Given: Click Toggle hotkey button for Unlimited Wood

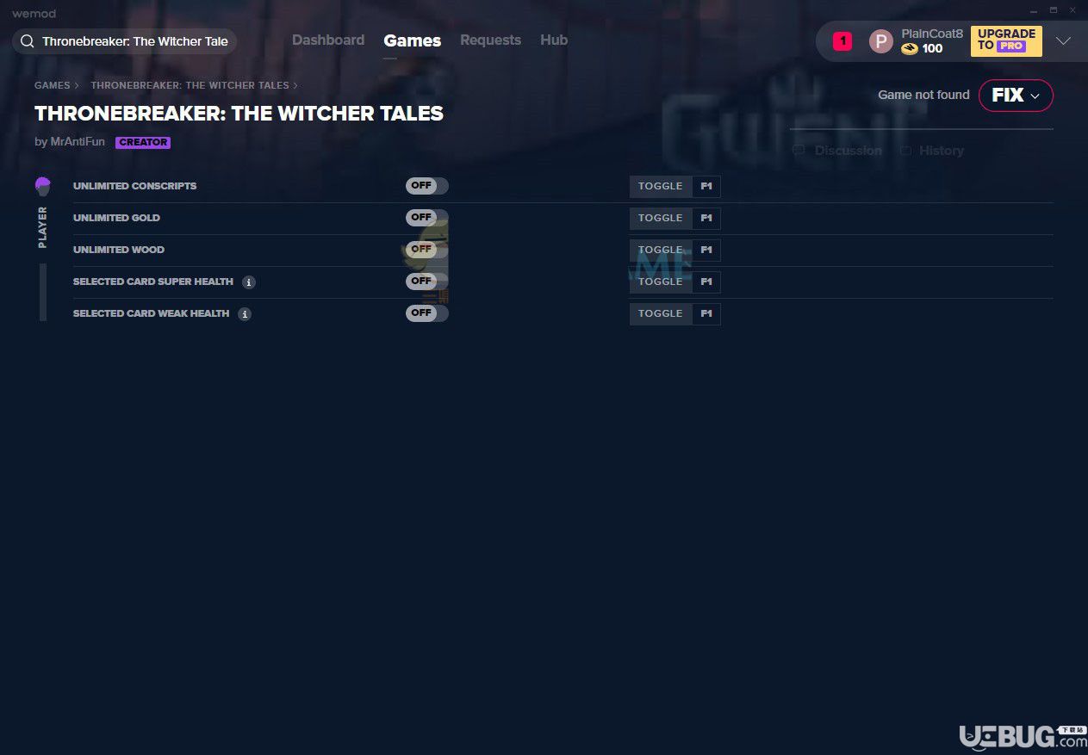Looking at the screenshot, I should point(661,250).
